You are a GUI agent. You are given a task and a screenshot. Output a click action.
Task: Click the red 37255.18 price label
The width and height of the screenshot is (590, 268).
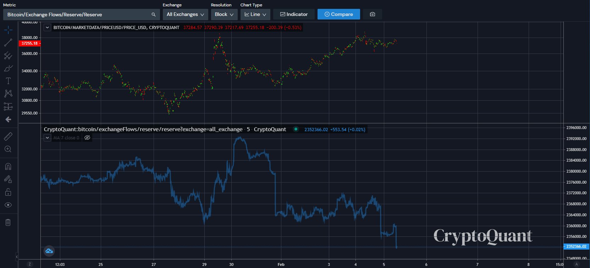pyautogui.click(x=31, y=43)
